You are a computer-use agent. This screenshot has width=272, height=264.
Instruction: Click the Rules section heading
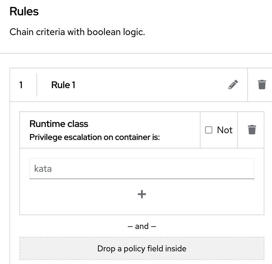(x=24, y=11)
